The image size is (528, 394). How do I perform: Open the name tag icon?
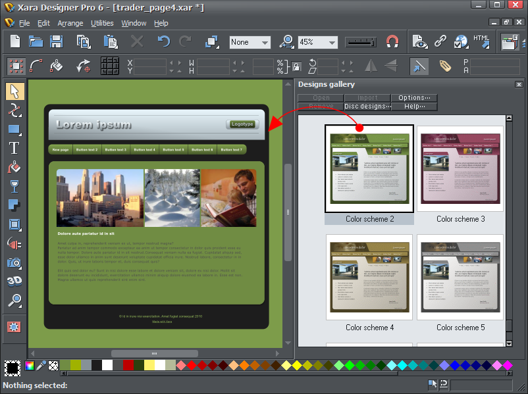pyautogui.click(x=445, y=66)
